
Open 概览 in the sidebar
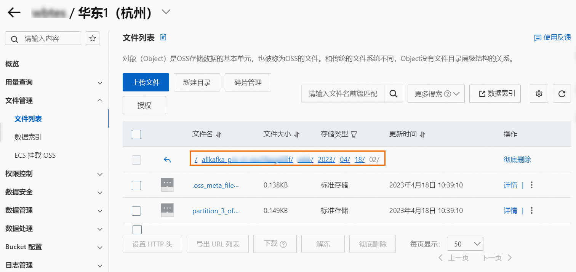click(12, 64)
